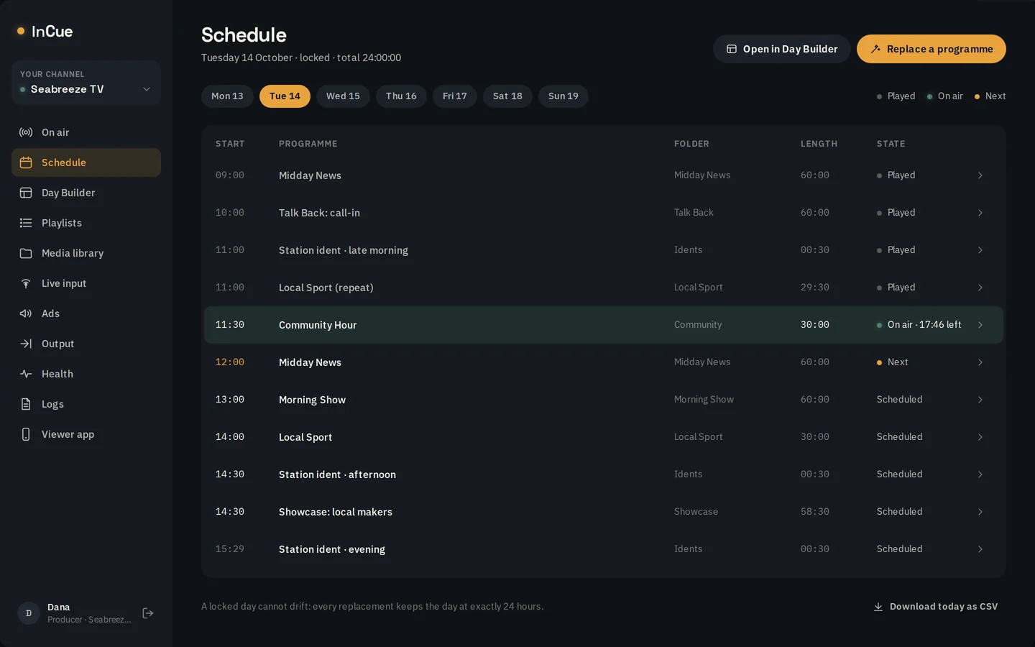
Task: Expand the Community Hour row chevron
Action: pyautogui.click(x=980, y=325)
